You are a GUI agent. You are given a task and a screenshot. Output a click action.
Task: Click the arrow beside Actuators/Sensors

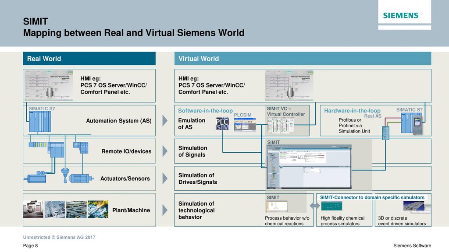(x=165, y=178)
